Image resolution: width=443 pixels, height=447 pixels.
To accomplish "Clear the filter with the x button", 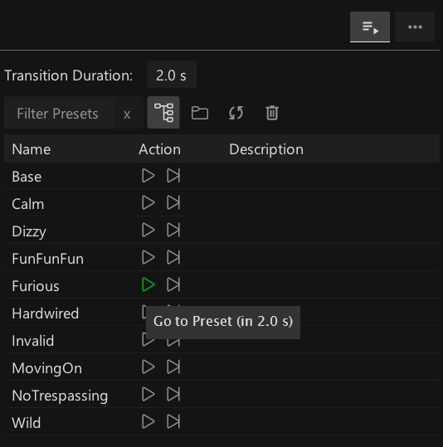I will click(127, 114).
